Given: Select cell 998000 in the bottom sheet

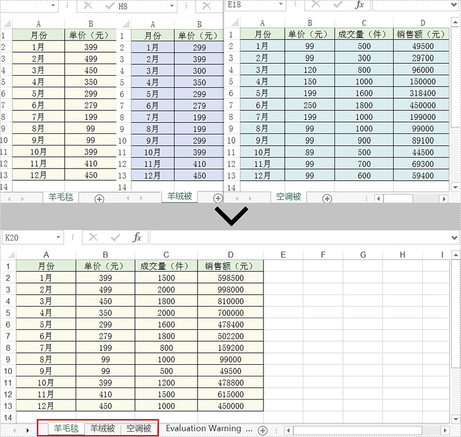Looking at the screenshot, I should coord(230,290).
